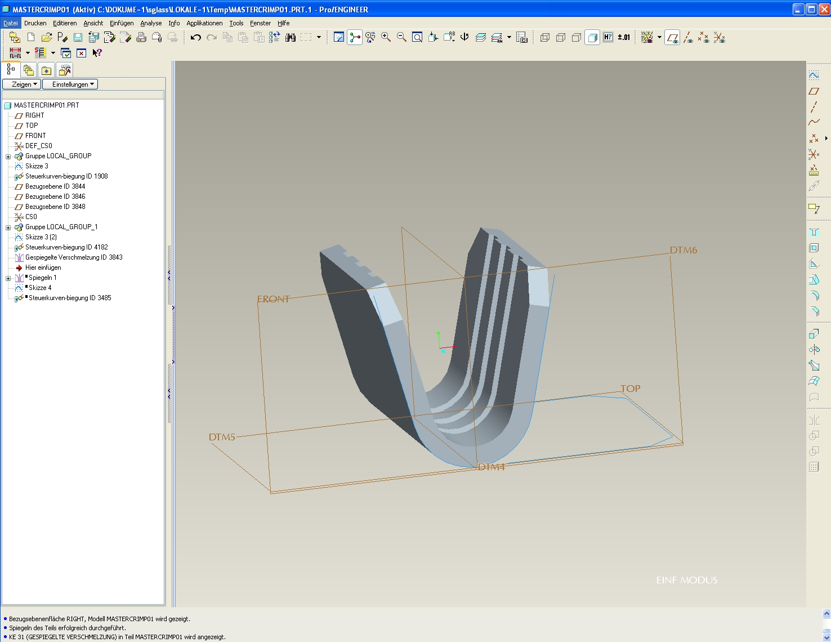
Task: Choose the extrude tool icon
Action: (x=814, y=334)
